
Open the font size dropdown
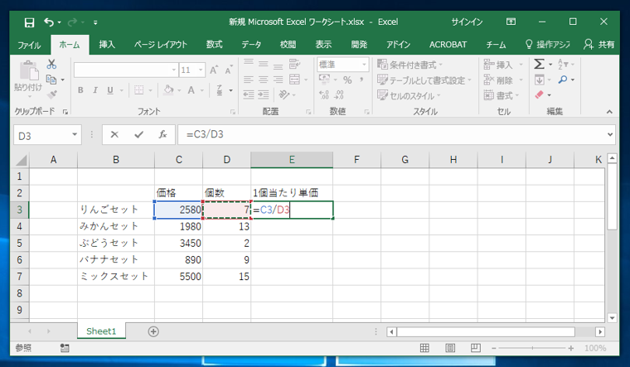coord(201,70)
